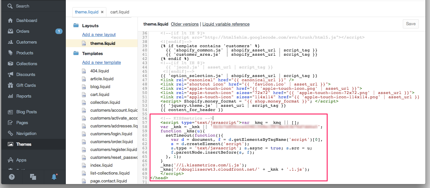This screenshot has height=188, width=430.
Task: Open customers/account.liquid template
Action: 114,110
